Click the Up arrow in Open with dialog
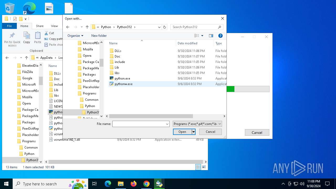This screenshot has width=336, height=189. point(87,27)
